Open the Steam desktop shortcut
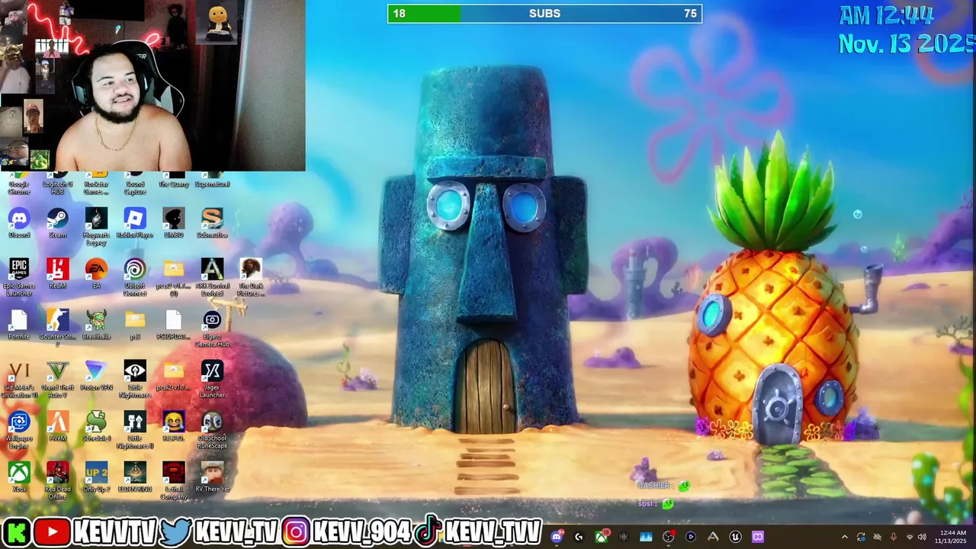This screenshot has height=549, width=976. [58, 223]
